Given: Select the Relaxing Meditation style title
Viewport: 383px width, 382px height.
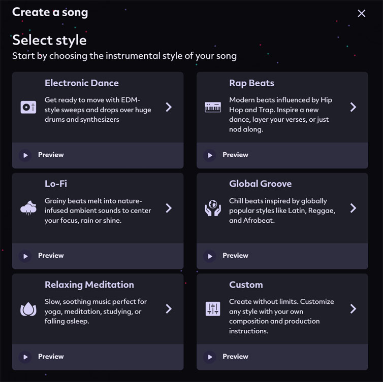Looking at the screenshot, I should [x=89, y=285].
